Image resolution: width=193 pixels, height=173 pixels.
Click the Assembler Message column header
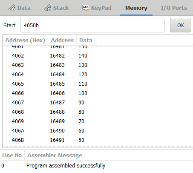(x=55, y=155)
